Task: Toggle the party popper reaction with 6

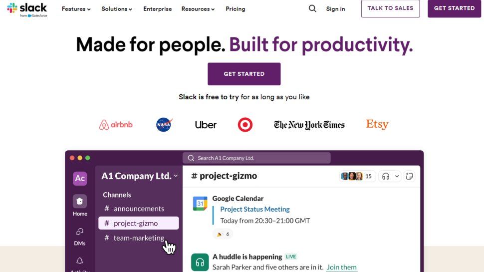Action: tap(223, 234)
